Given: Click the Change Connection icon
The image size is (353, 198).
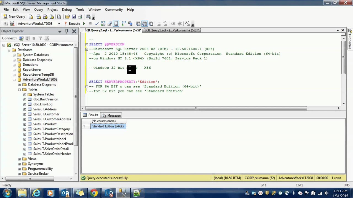Looking at the screenshot, I should [12, 24].
